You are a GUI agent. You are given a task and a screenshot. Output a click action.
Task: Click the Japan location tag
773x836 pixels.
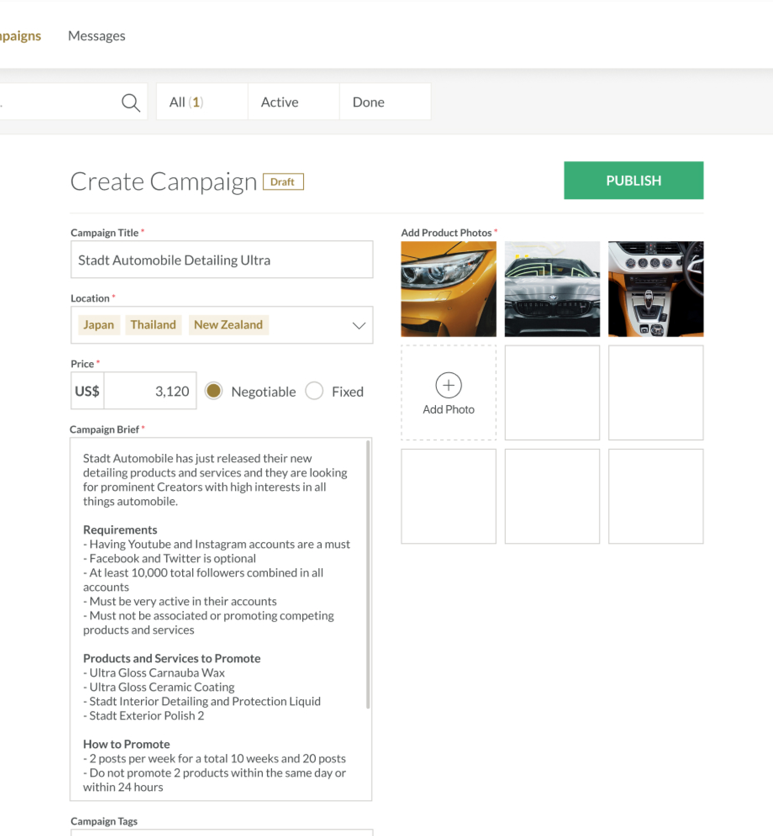click(x=99, y=325)
